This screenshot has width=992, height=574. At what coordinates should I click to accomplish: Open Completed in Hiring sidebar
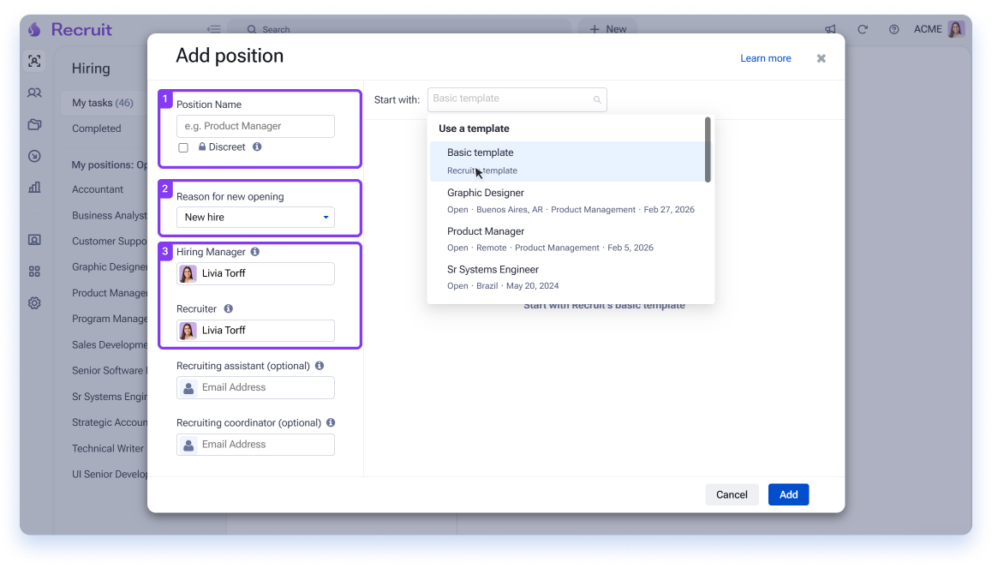click(x=96, y=129)
